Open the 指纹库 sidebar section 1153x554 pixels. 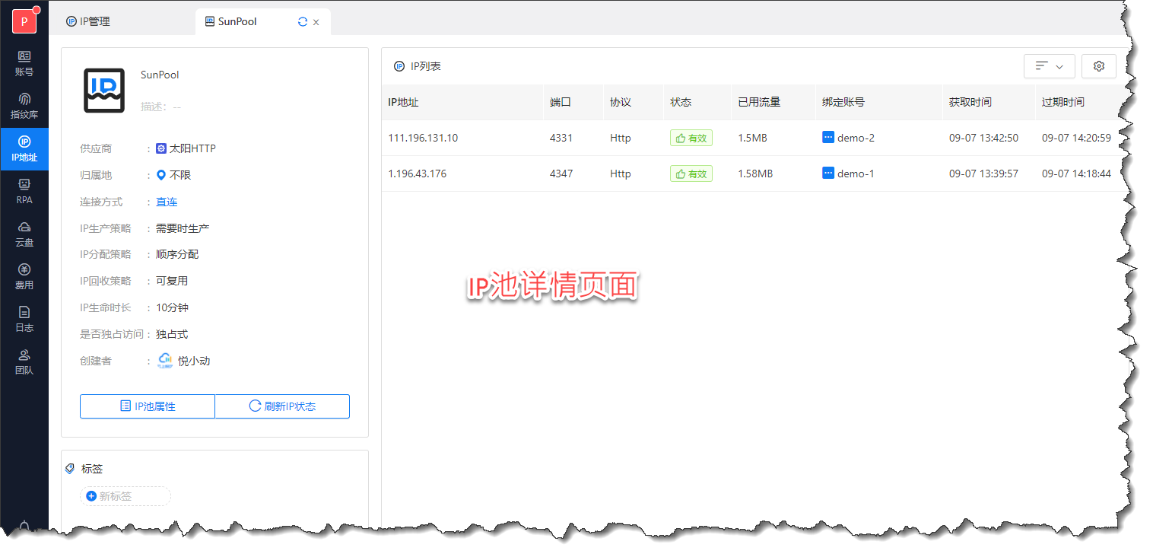point(24,107)
